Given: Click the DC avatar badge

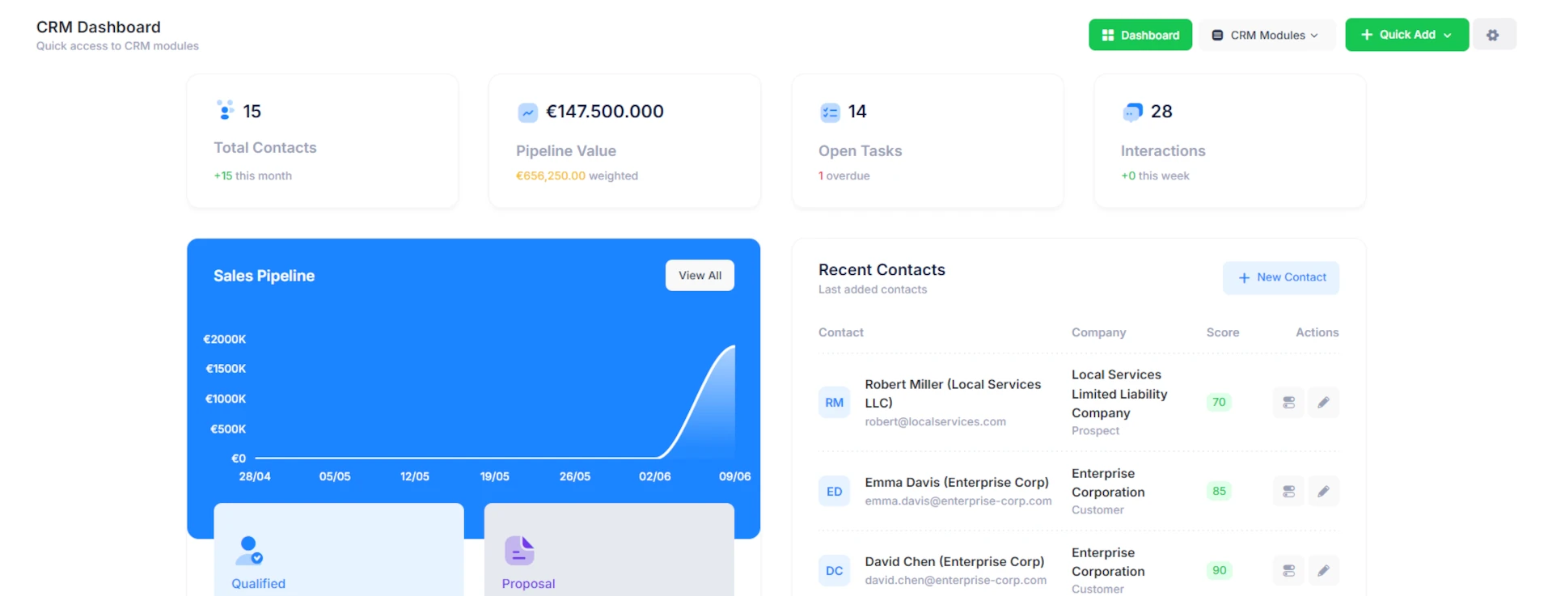Looking at the screenshot, I should (834, 570).
